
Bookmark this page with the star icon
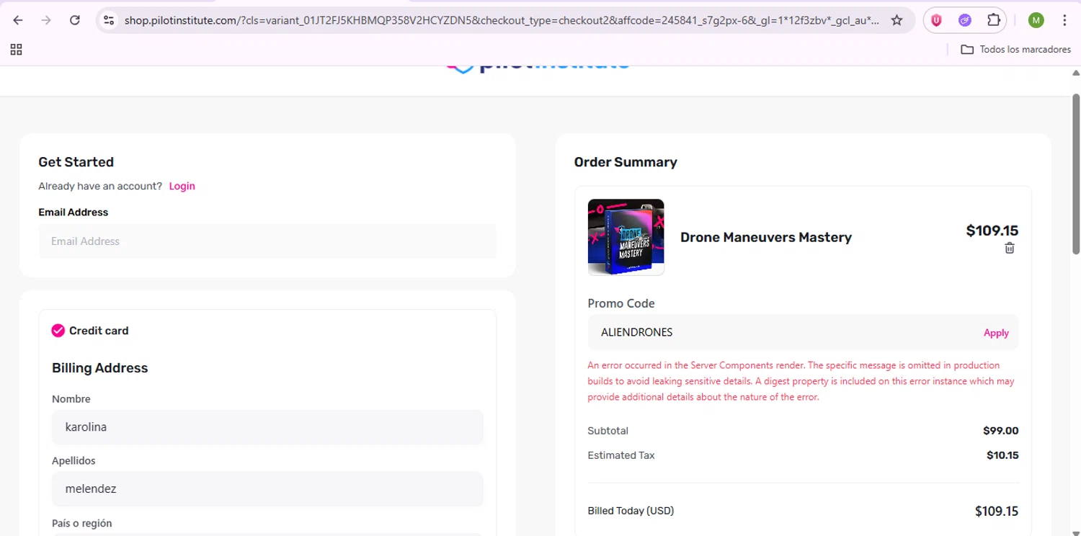[897, 20]
